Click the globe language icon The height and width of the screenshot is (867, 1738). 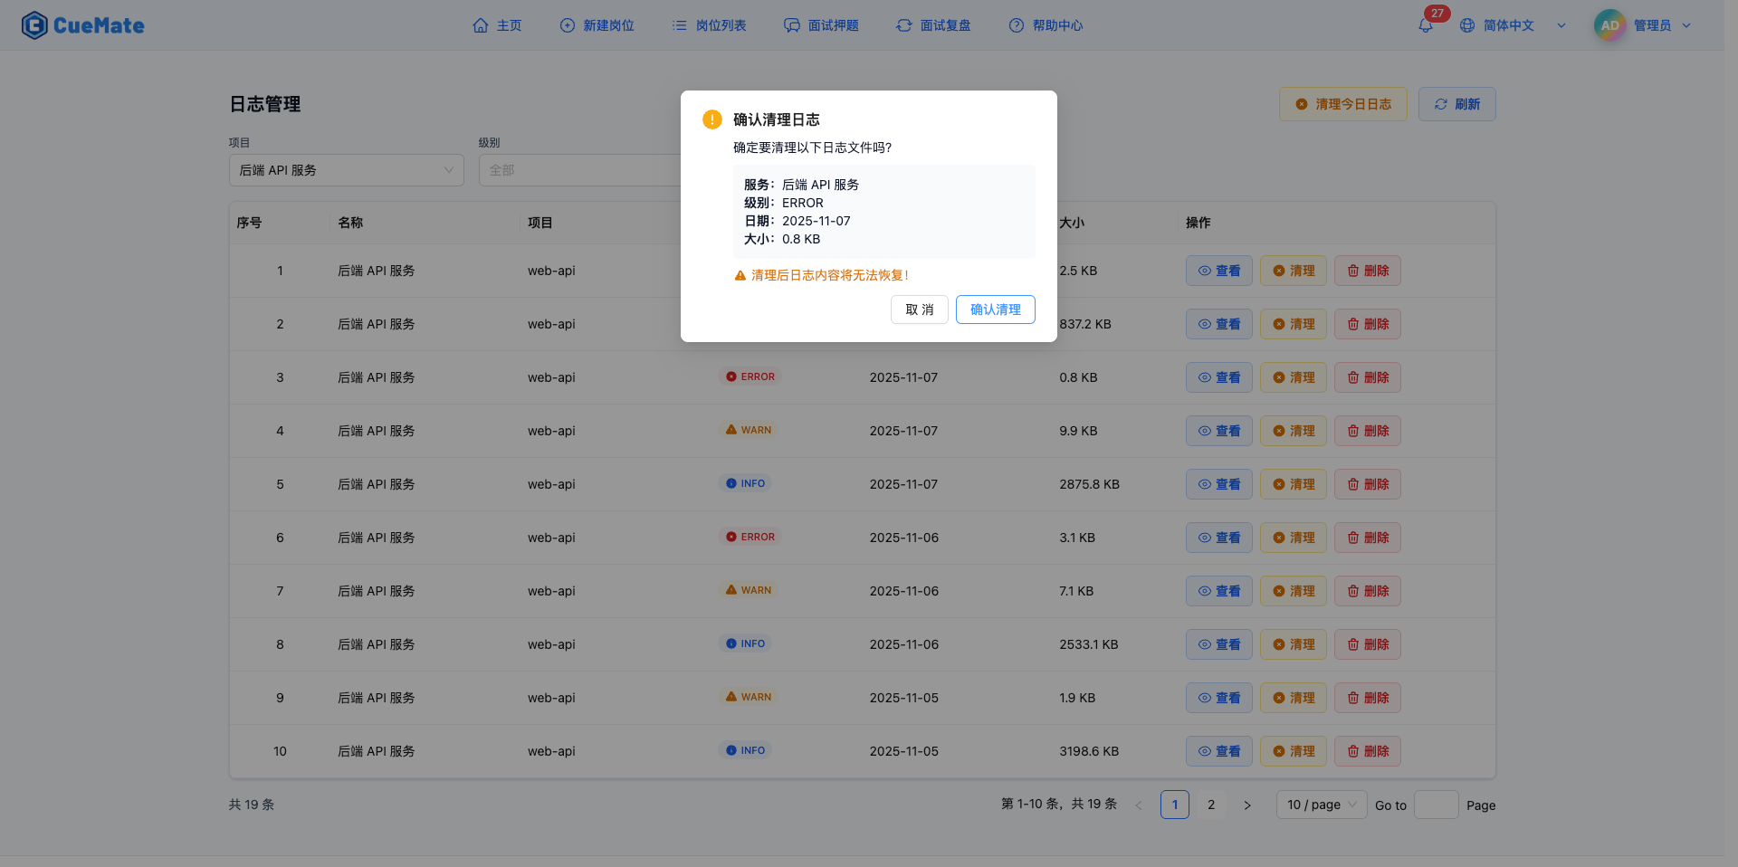pyautogui.click(x=1466, y=24)
